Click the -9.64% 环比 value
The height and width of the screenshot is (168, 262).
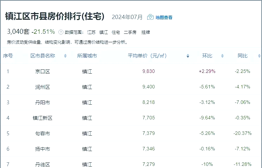pos(207,118)
